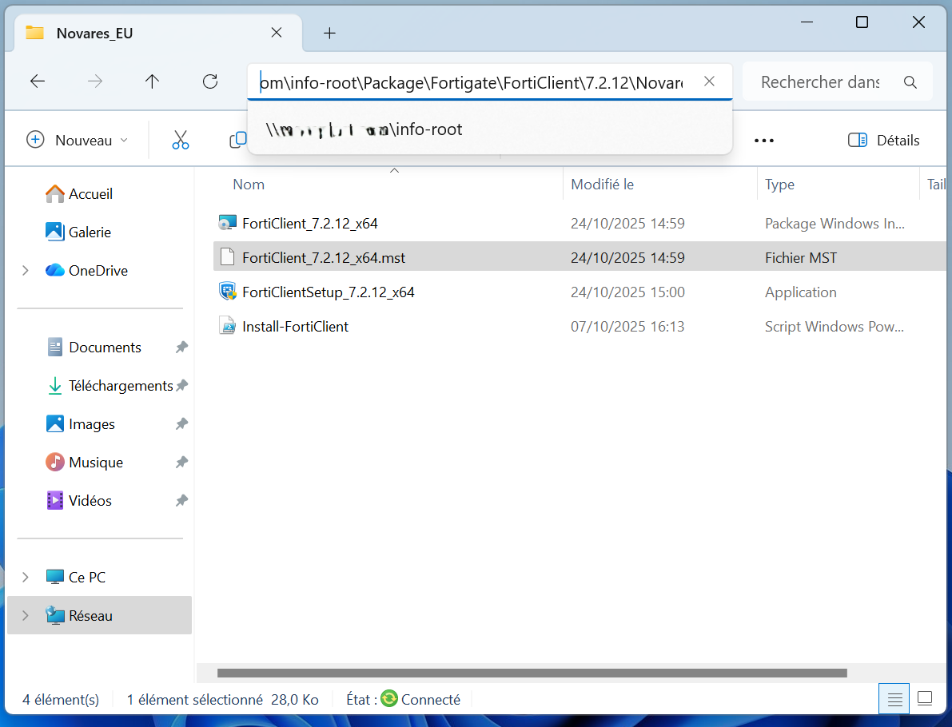Click the Back navigation arrow
Image resolution: width=952 pixels, height=727 pixels.
37,81
